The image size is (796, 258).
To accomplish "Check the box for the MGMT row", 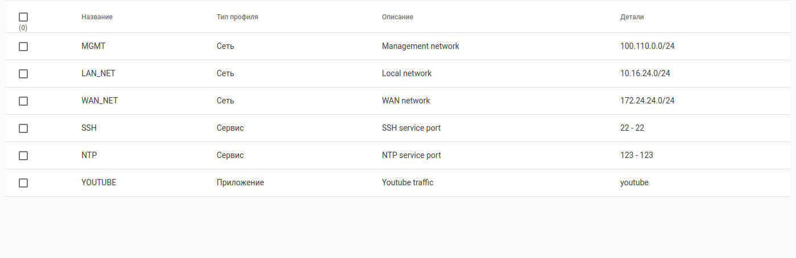I will point(23,47).
